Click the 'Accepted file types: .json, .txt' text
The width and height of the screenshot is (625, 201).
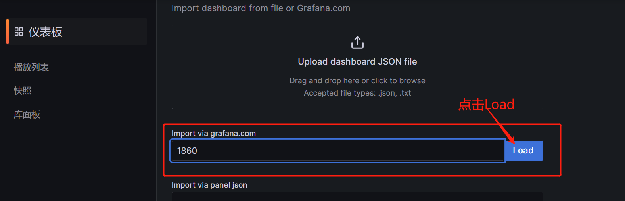(357, 93)
